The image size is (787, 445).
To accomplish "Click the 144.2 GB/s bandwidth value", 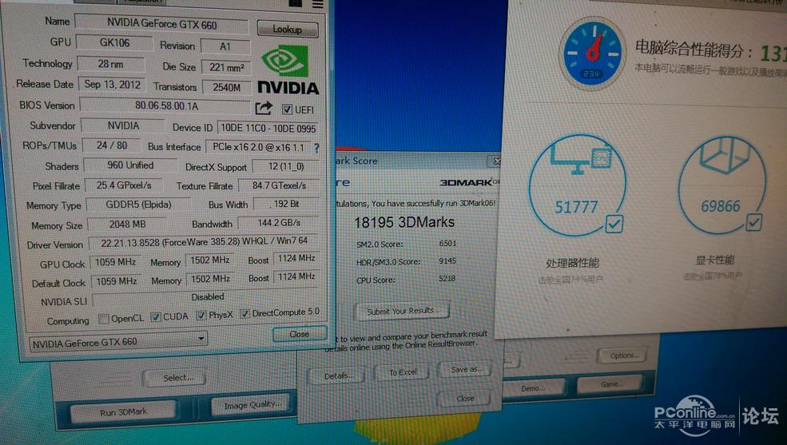I will pyautogui.click(x=279, y=222).
